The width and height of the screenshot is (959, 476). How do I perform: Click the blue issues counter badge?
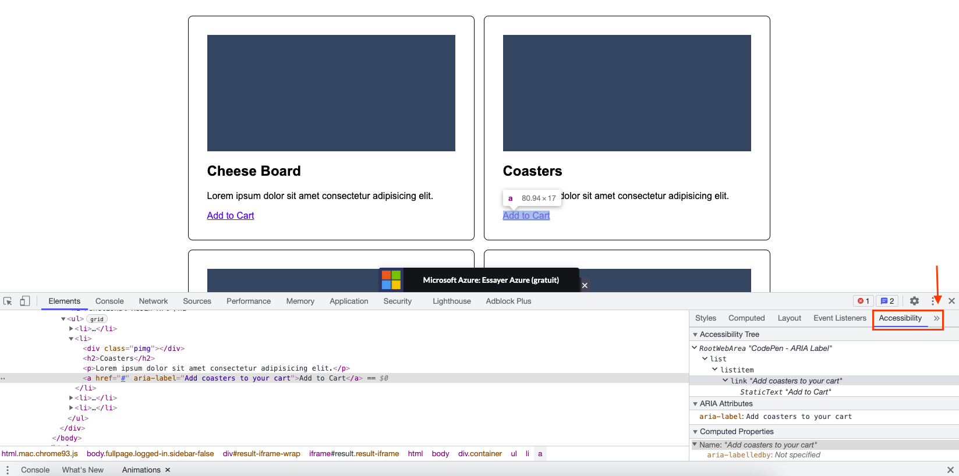pyautogui.click(x=887, y=301)
